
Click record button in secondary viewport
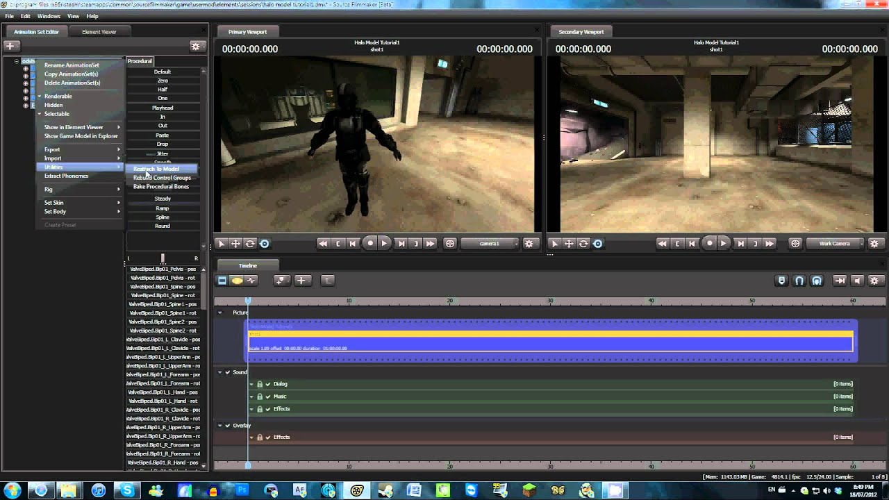click(709, 244)
